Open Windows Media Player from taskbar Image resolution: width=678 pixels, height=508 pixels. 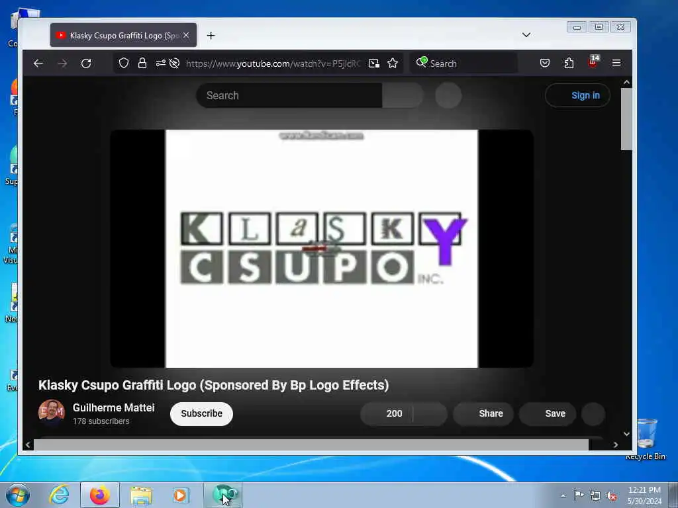180,495
